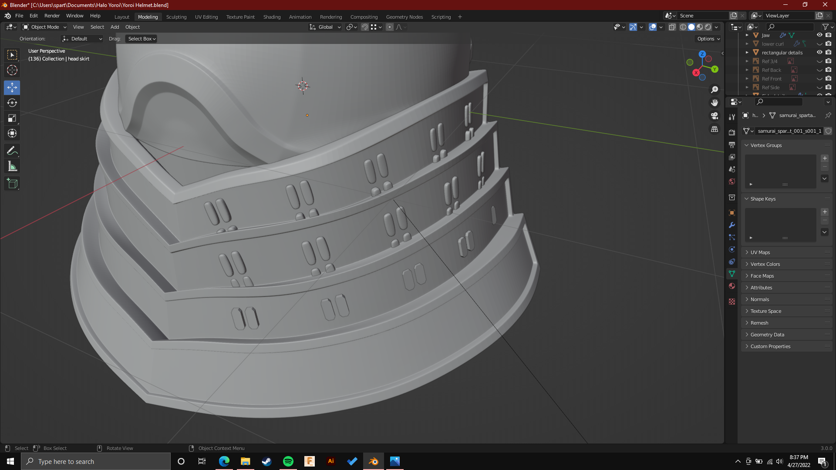The width and height of the screenshot is (836, 470).
Task: Open the Texture properties tab
Action: [732, 302]
